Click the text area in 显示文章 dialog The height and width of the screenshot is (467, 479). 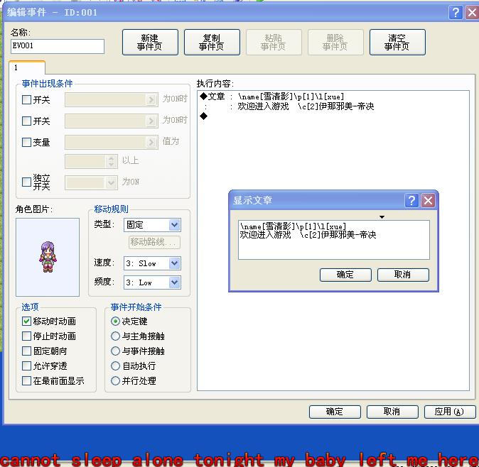334,240
